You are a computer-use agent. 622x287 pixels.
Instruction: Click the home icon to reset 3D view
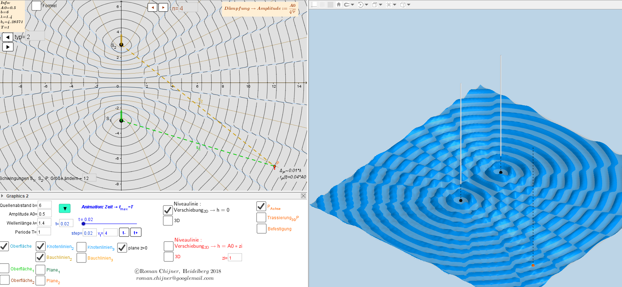coord(338,4)
